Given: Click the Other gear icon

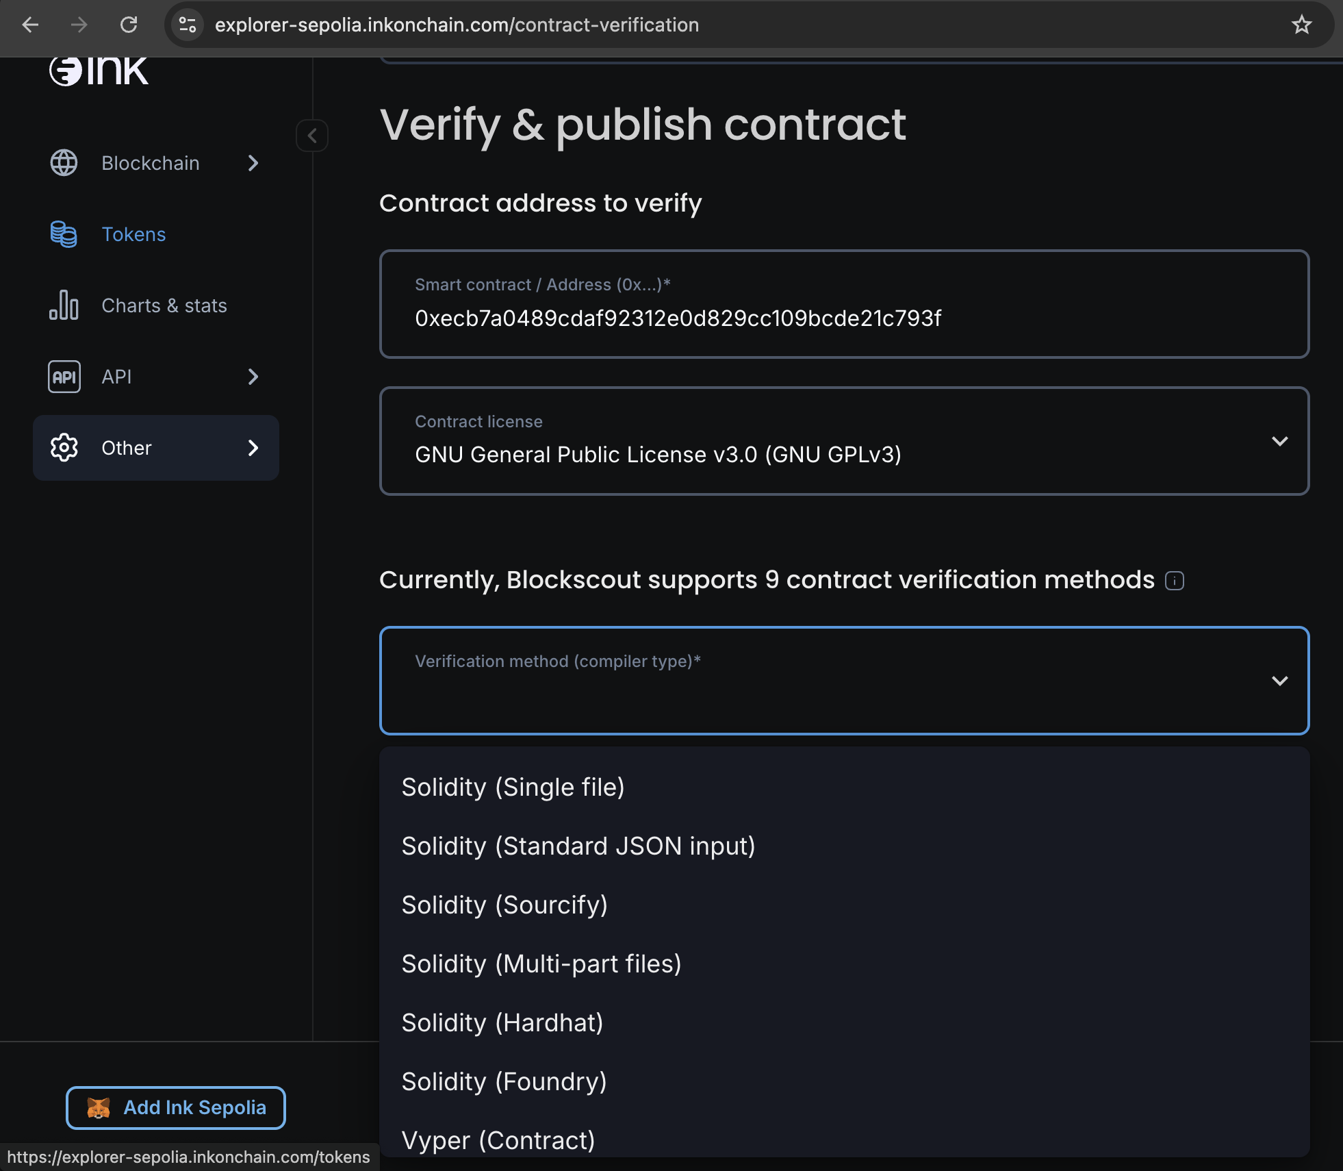Looking at the screenshot, I should pyautogui.click(x=64, y=448).
